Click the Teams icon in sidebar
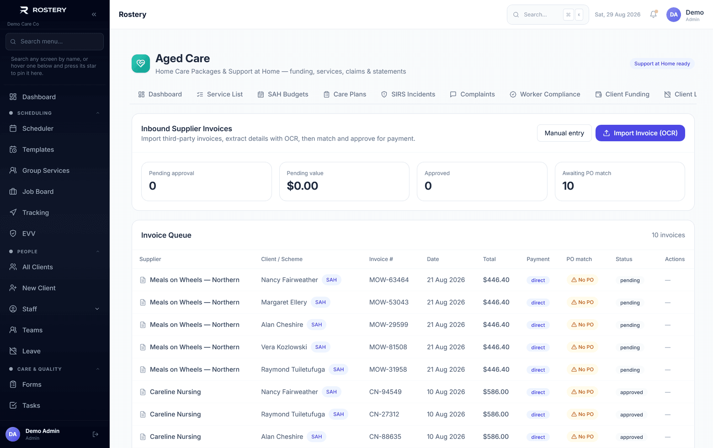 pos(13,330)
